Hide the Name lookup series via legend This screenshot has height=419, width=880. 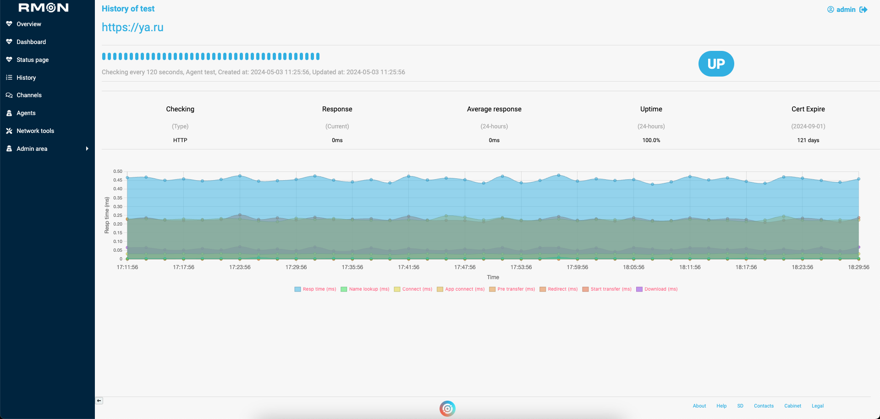pos(365,289)
